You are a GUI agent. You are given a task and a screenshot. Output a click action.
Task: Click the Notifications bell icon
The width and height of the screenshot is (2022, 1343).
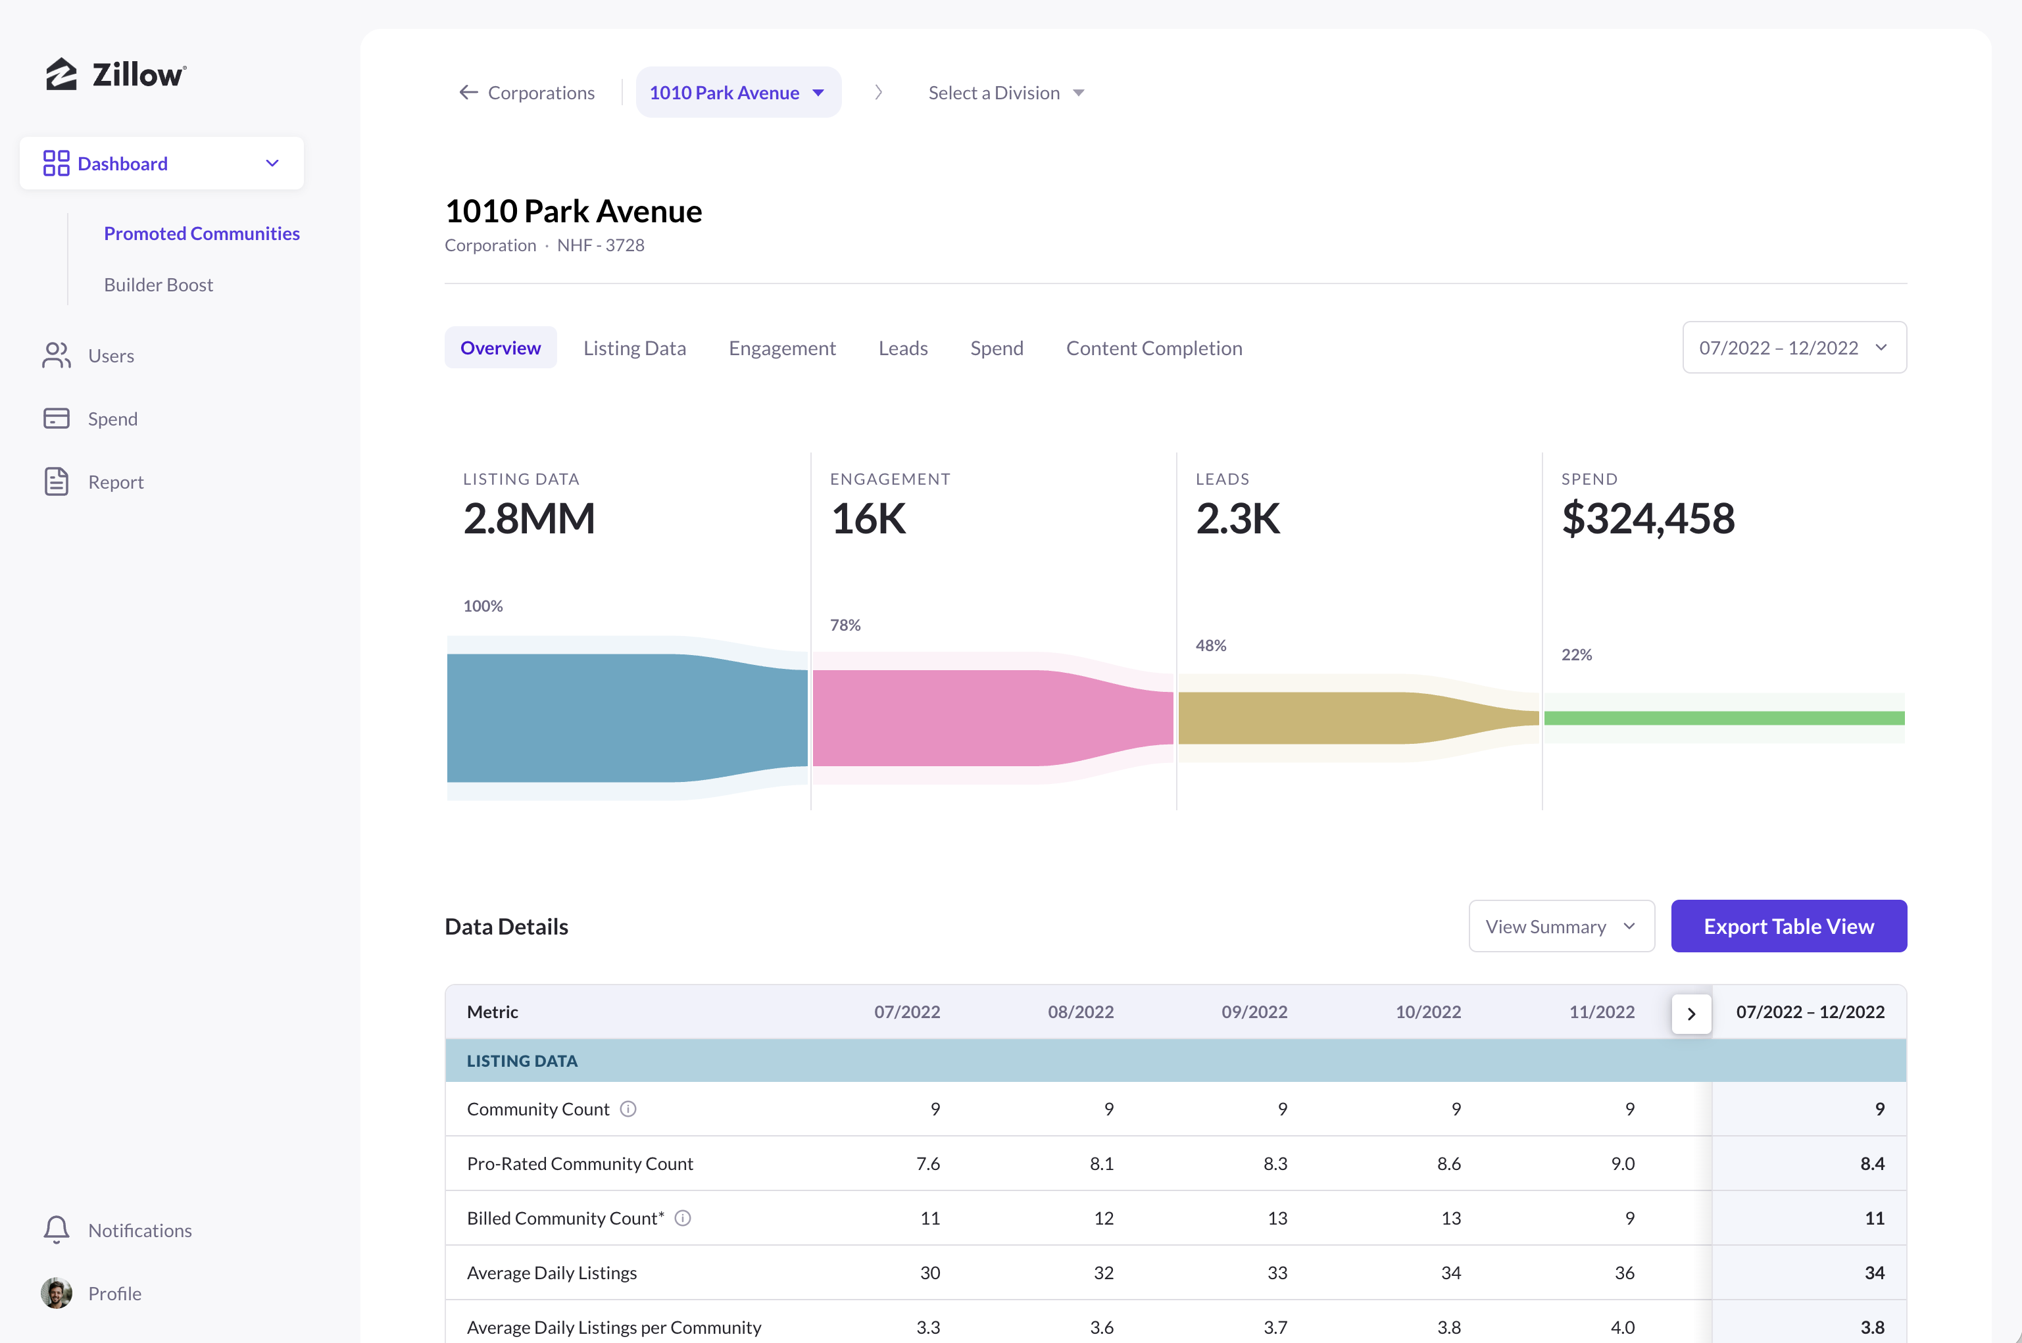(57, 1230)
